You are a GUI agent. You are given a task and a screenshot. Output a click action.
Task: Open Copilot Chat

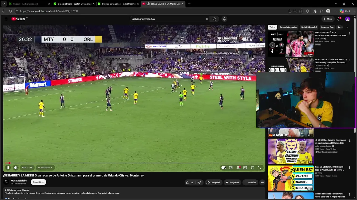345,11
